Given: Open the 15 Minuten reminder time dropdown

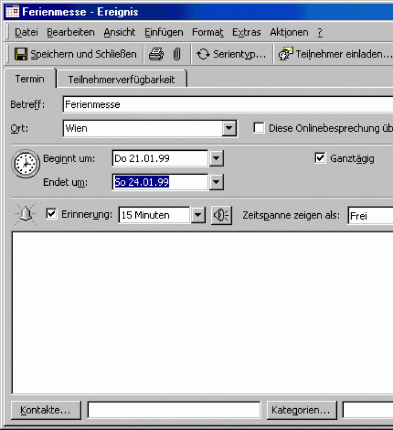Looking at the screenshot, I should pos(198,216).
